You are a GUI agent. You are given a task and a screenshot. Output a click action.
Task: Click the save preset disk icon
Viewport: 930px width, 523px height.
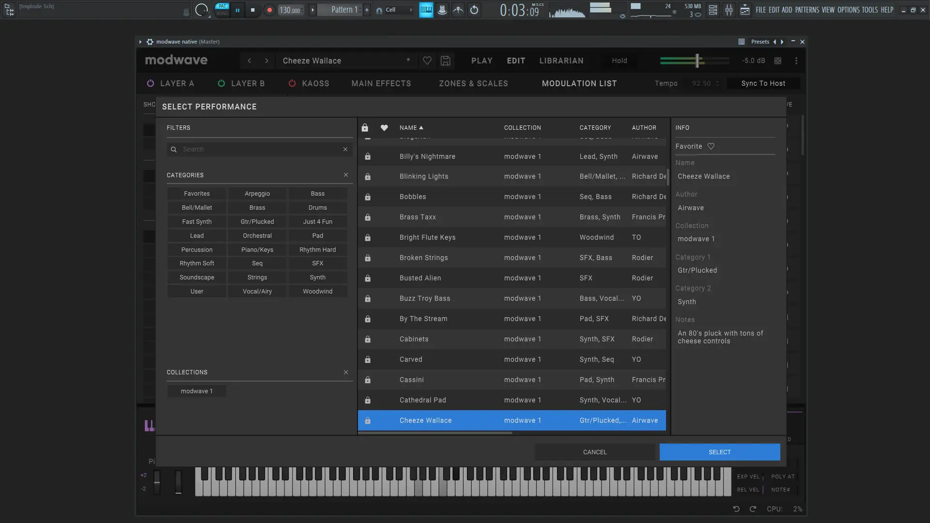445,61
